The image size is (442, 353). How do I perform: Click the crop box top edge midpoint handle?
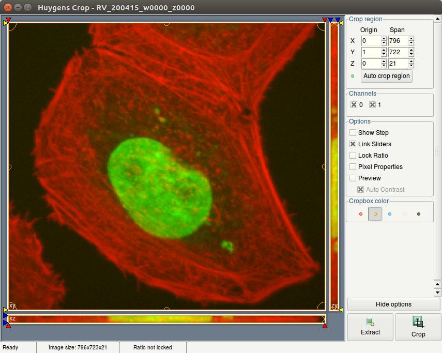tap(166, 23)
